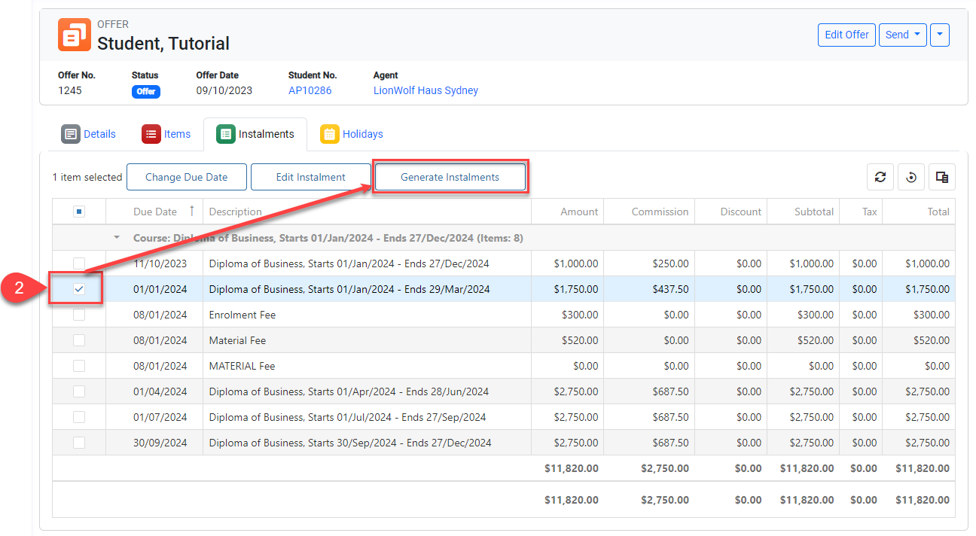
Task: Uncheck the 01/01/2024 instalment row checkbox
Action: 79,289
